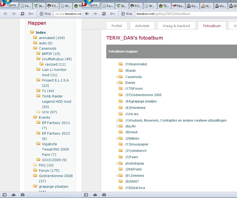Click the Opera Turbo gauge icon in the left status bar
237x198 pixels.
point(23,195)
